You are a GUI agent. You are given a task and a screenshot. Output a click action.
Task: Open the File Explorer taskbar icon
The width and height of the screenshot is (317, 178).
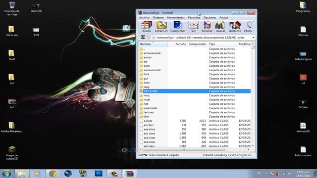(x=22, y=174)
